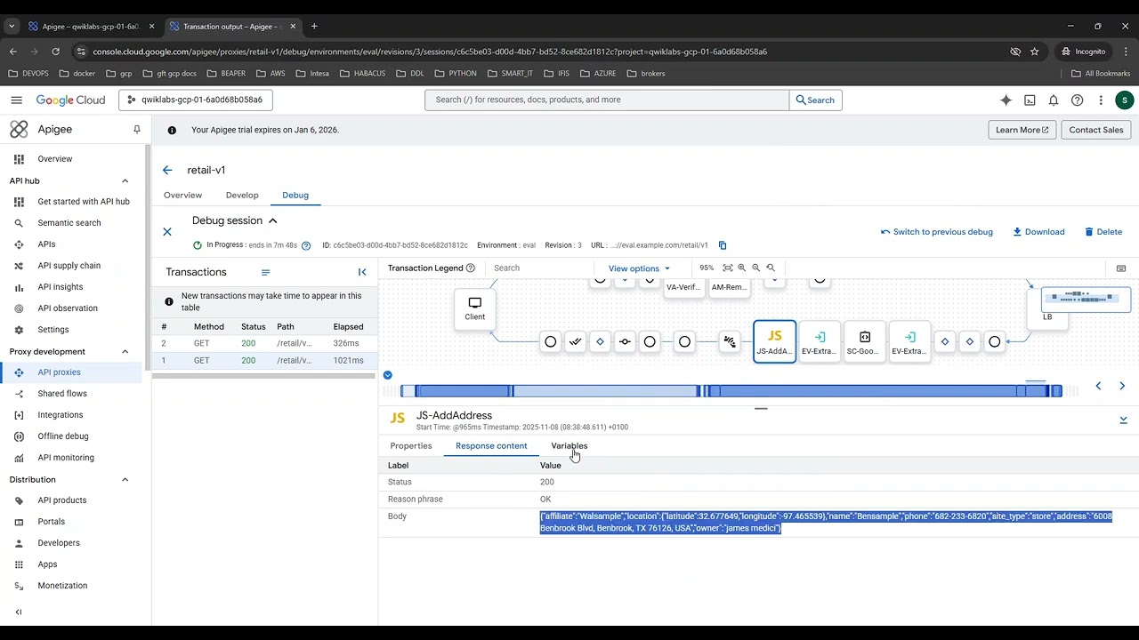Open the Properties tab

point(411,446)
